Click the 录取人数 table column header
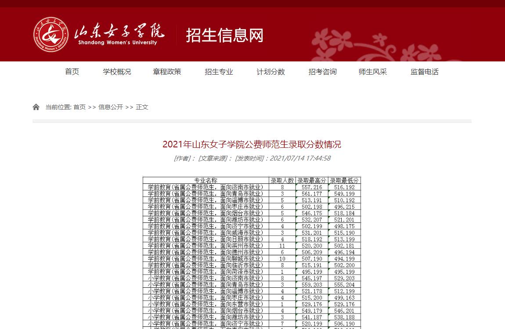 [282, 180]
